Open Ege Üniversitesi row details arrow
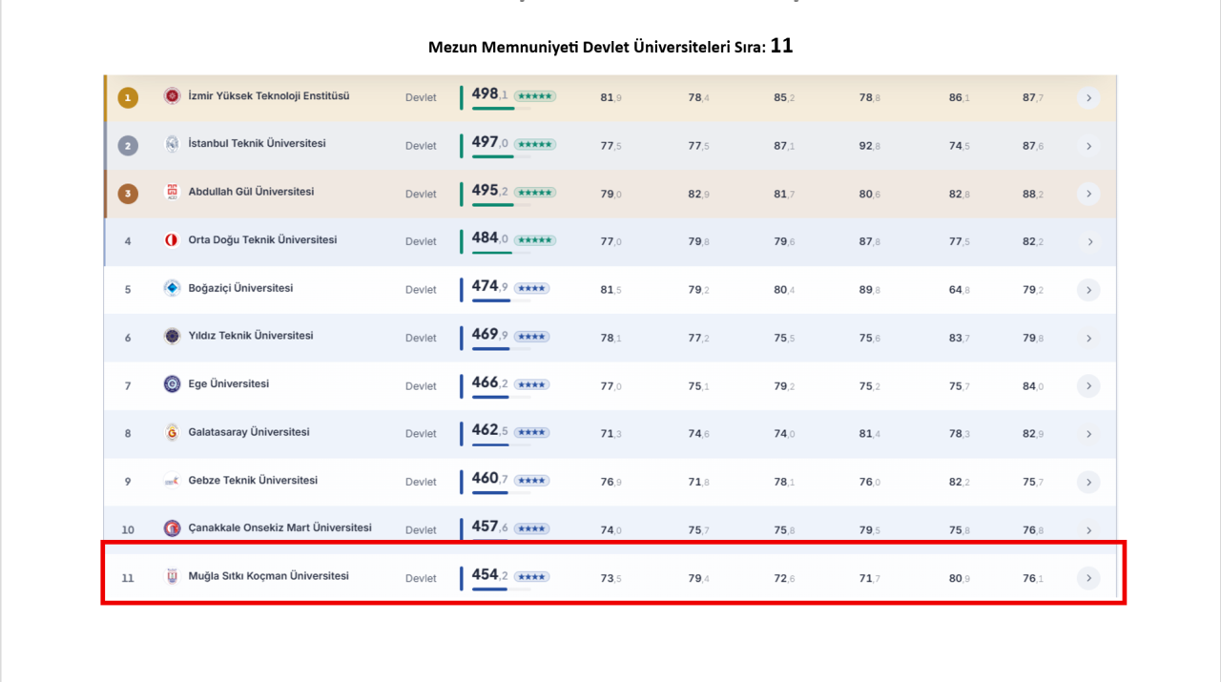The width and height of the screenshot is (1221, 682). [x=1088, y=385]
